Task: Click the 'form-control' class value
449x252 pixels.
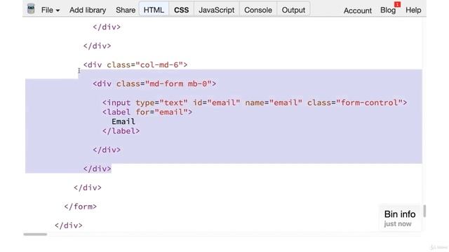Action: coord(370,103)
